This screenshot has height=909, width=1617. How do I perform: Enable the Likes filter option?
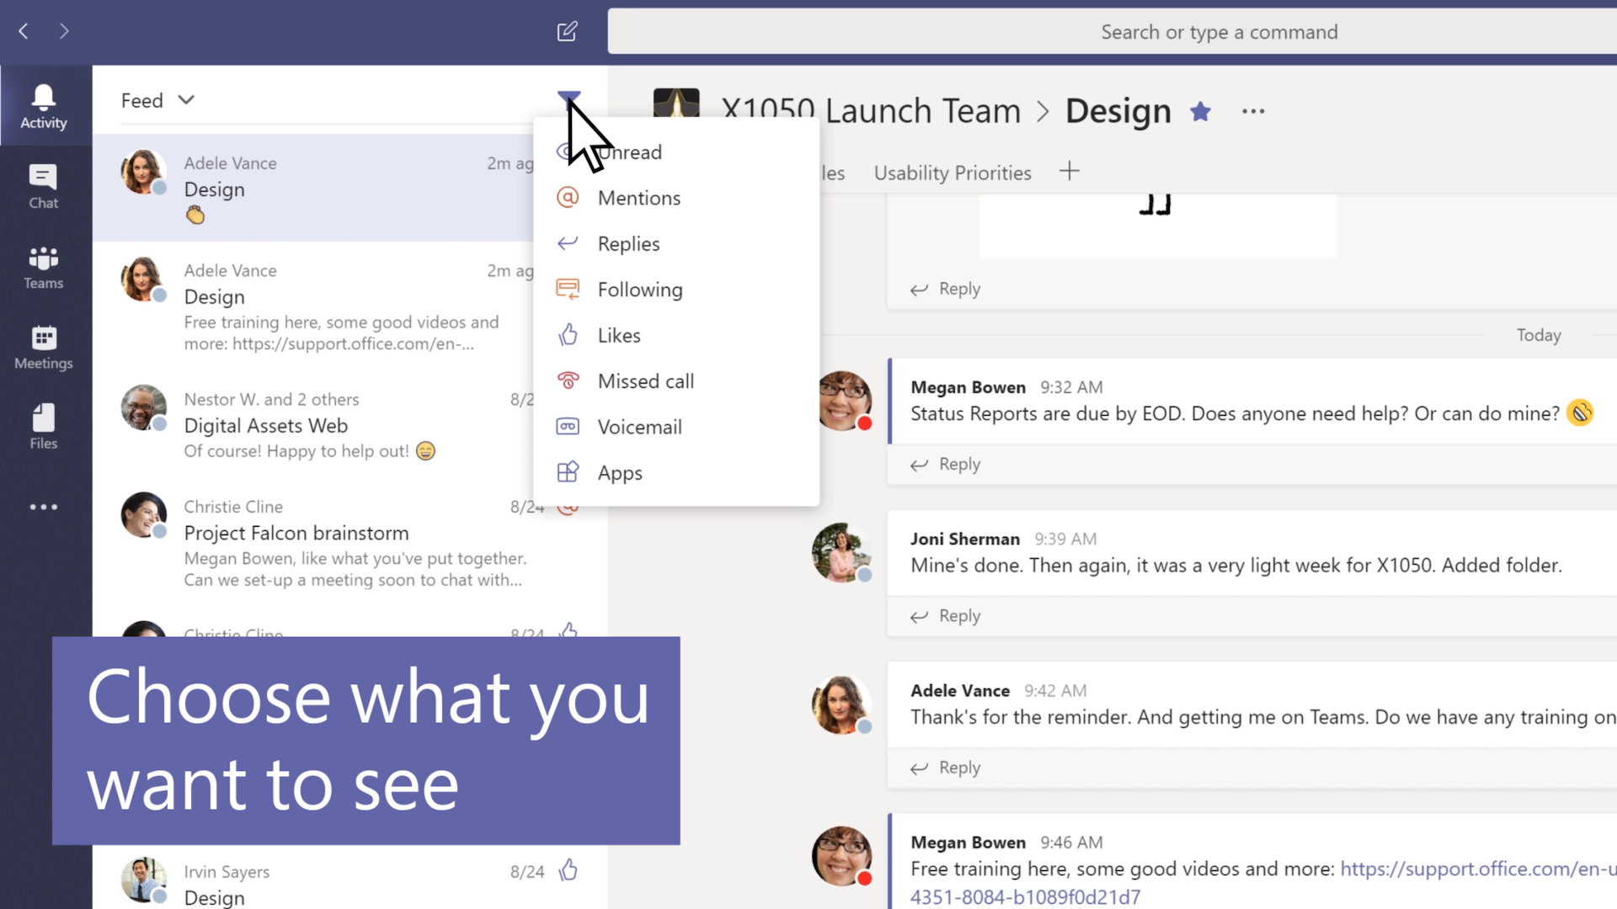click(x=619, y=334)
